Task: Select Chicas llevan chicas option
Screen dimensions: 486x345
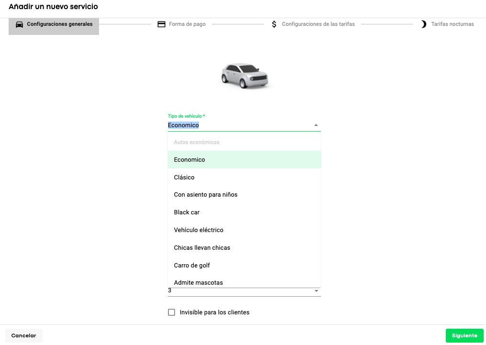Action: 244,248
